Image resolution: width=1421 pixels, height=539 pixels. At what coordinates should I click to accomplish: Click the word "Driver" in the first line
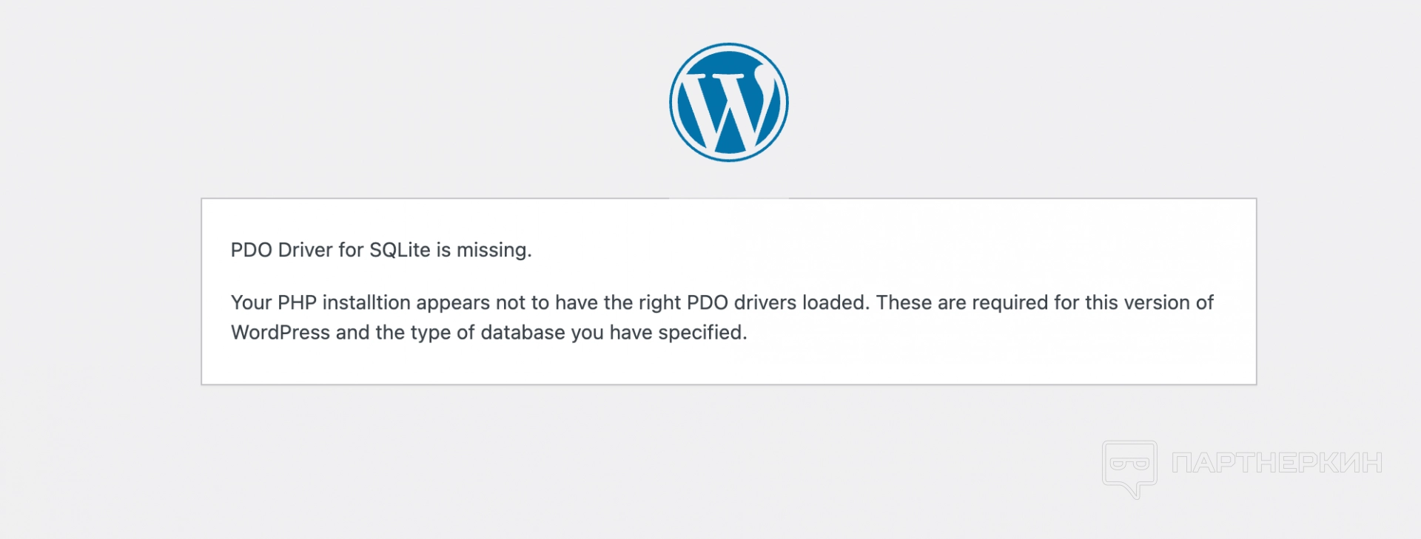pos(305,250)
